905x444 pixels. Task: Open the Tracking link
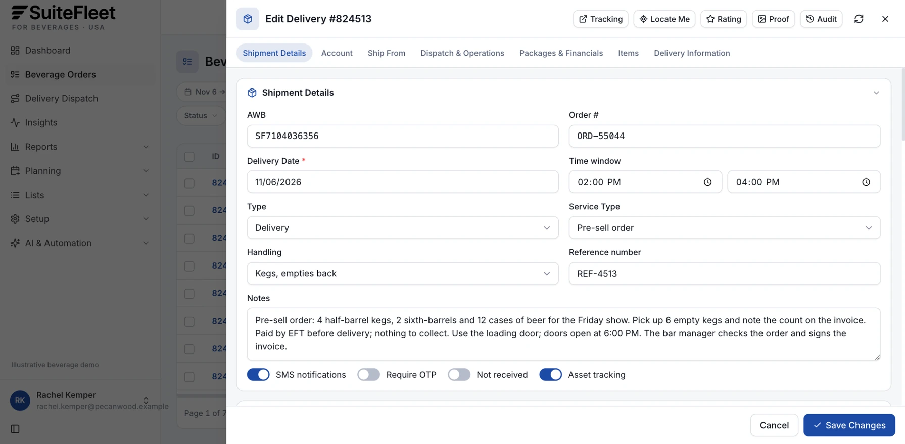point(600,19)
